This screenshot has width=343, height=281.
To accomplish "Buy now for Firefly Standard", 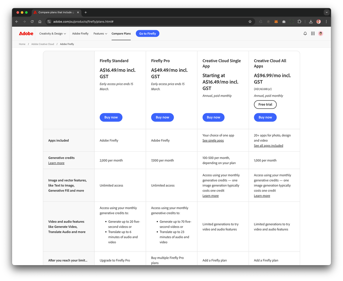I will coord(111,117).
